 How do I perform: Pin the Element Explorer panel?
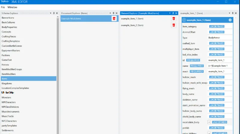point(173,13)
